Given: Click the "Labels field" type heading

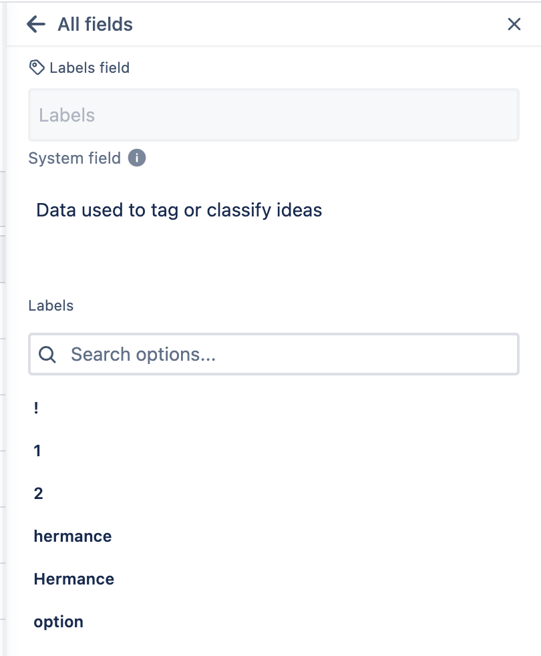Looking at the screenshot, I should point(89,67).
